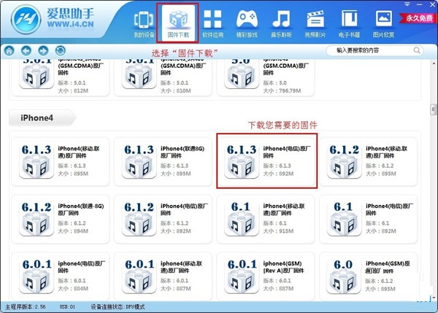438x313 pixels.
Task: Click 6.0.1 iphone4(移动.联通) firmware icon
Action: (x=139, y=277)
